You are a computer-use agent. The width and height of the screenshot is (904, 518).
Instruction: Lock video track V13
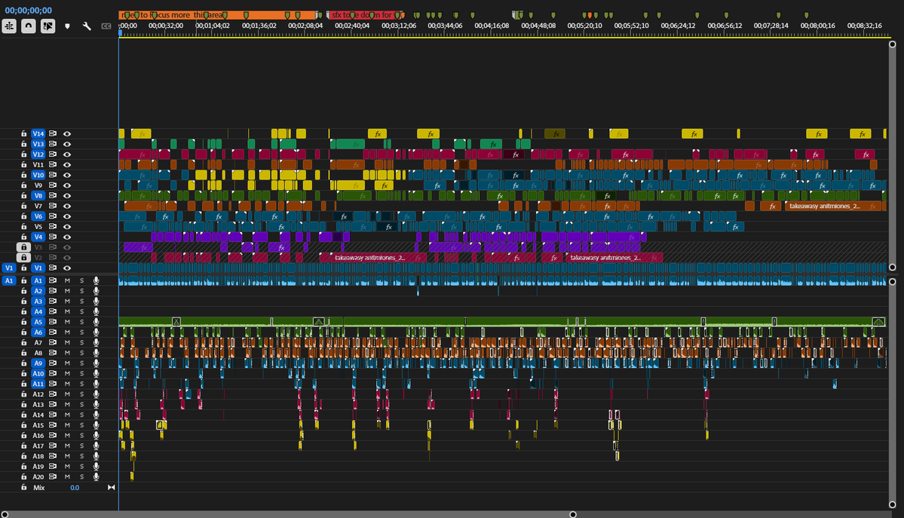[23, 144]
